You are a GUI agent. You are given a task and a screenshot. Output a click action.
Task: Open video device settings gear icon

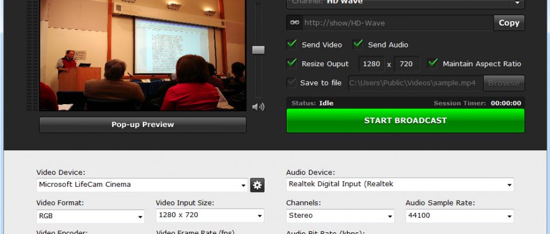coord(257,185)
